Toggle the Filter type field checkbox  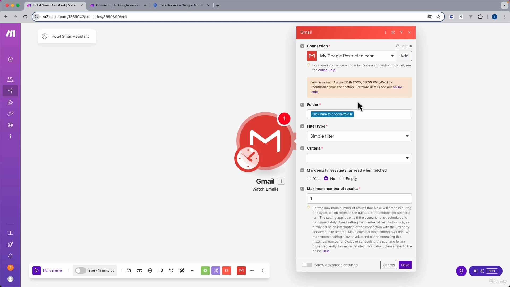302,126
